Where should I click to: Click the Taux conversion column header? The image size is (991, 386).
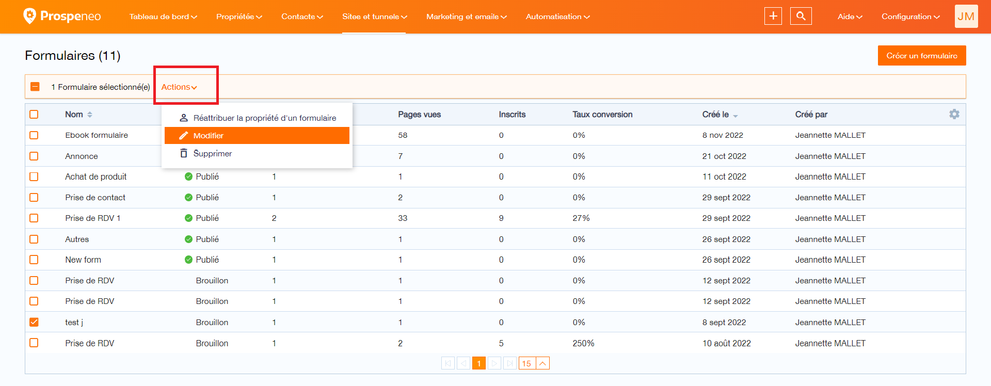(602, 115)
